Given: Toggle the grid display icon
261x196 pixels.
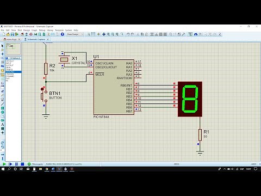Looking at the screenshot, I should click(93, 34).
